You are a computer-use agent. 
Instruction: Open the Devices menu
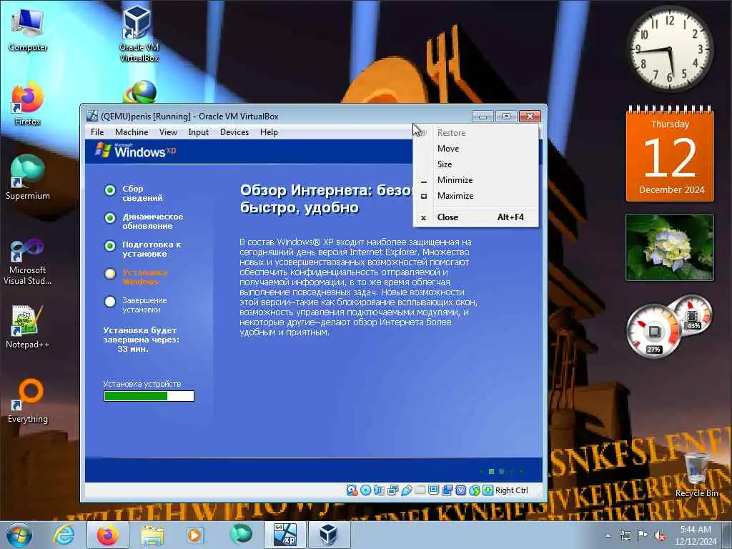click(x=234, y=132)
